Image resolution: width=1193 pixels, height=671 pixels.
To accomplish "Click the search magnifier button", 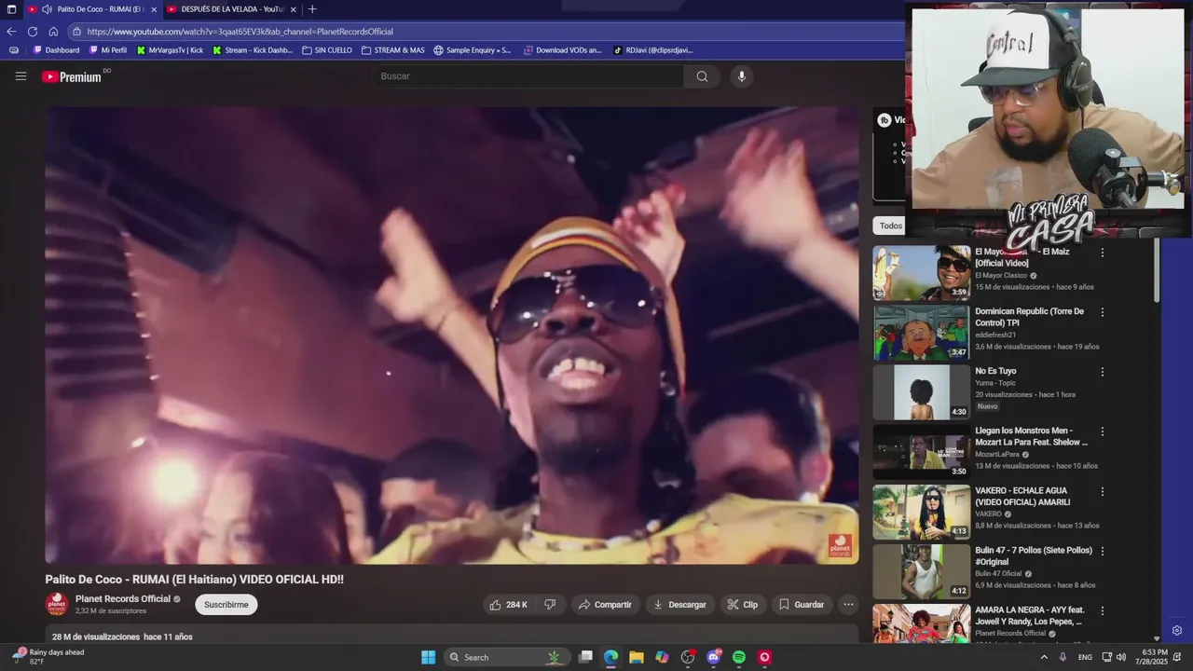I will (702, 76).
